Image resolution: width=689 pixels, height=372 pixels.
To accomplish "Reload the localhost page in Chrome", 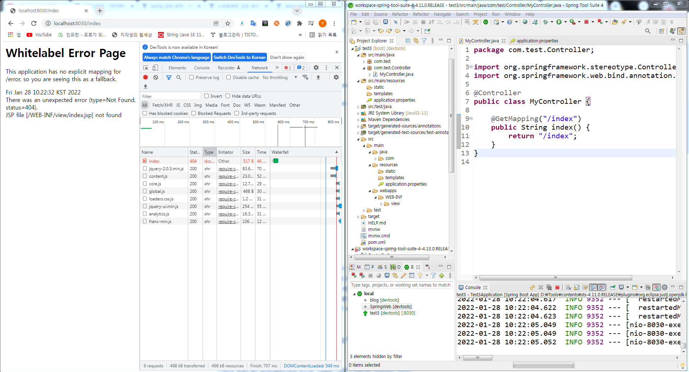I will point(34,23).
